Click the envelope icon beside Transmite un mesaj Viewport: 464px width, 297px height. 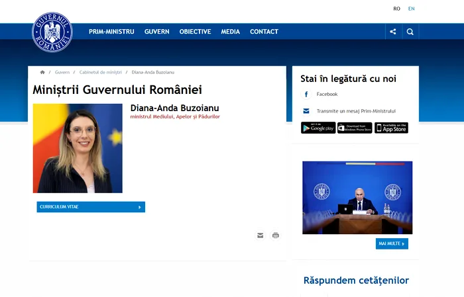[306, 111]
